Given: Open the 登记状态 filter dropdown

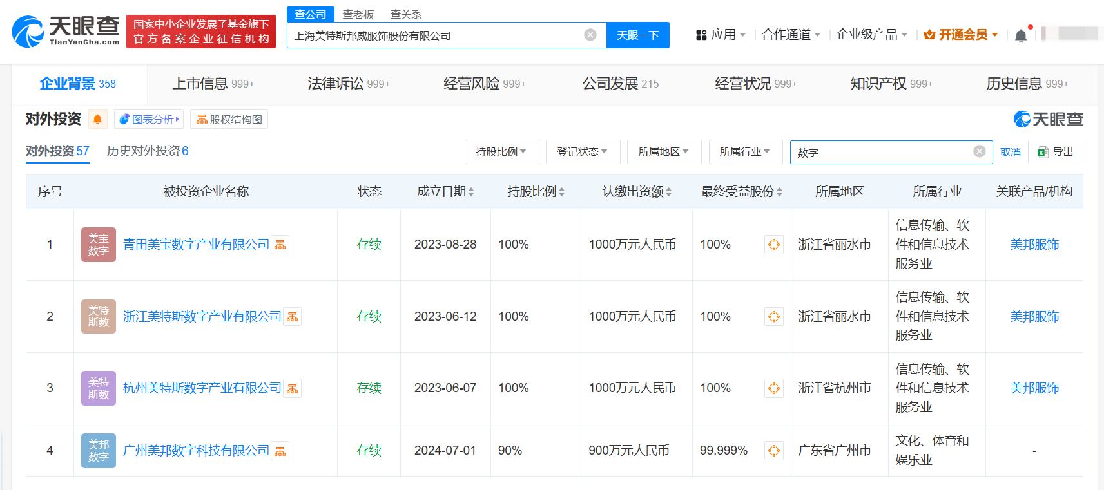Looking at the screenshot, I should tap(583, 152).
